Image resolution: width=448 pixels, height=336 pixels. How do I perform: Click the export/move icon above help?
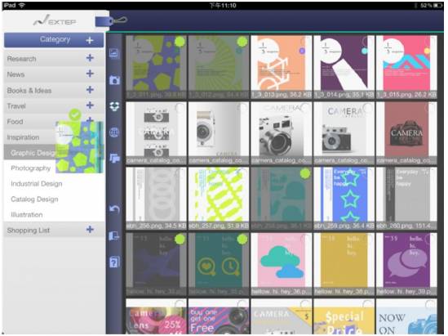point(114,235)
